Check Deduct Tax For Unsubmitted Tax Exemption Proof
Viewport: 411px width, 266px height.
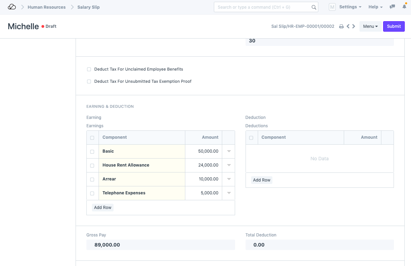pos(89,82)
